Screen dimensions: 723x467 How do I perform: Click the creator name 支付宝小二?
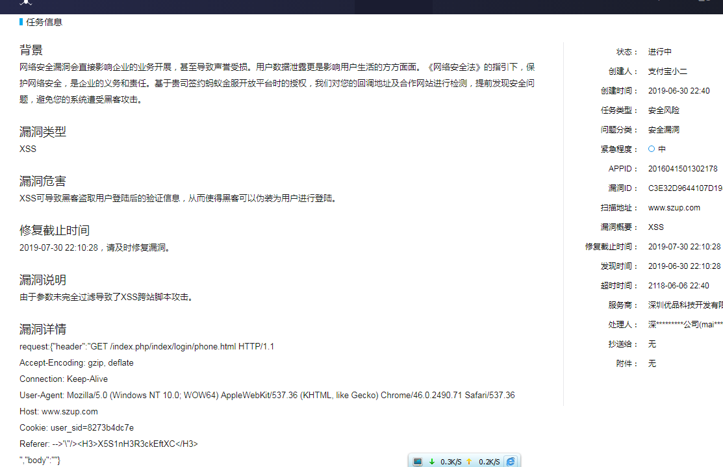667,71
